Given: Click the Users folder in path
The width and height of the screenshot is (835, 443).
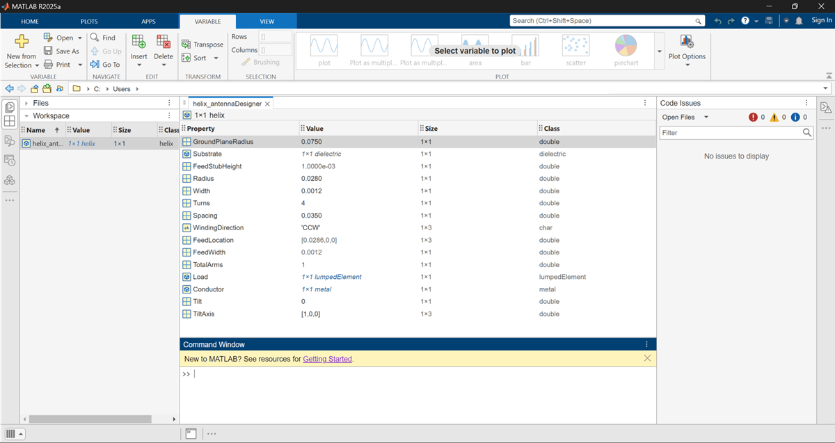Looking at the screenshot, I should [x=122, y=89].
